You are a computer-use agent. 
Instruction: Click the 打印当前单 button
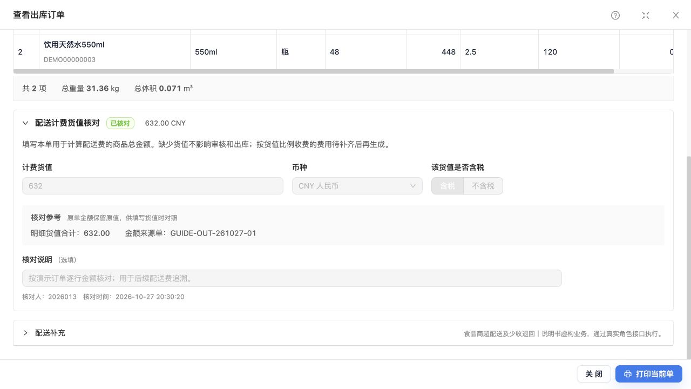649,374
